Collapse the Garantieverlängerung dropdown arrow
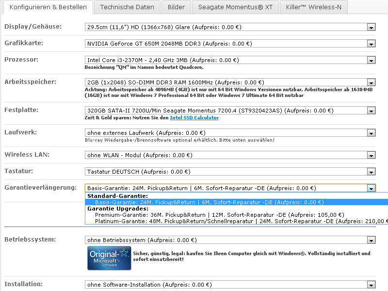This screenshot has height=291, width=388. click(x=371, y=188)
